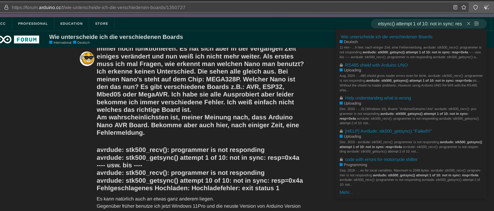Screen dimensions: 494x211
Task: Open advanced search filter options icon
Action: 476,24
